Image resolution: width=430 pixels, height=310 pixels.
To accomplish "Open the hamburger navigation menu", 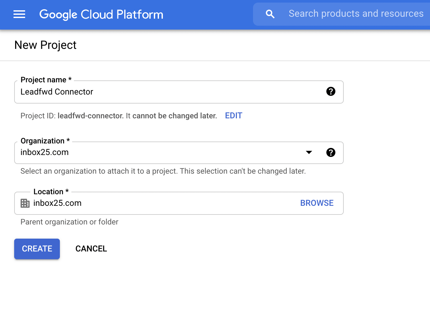I will coord(19,14).
